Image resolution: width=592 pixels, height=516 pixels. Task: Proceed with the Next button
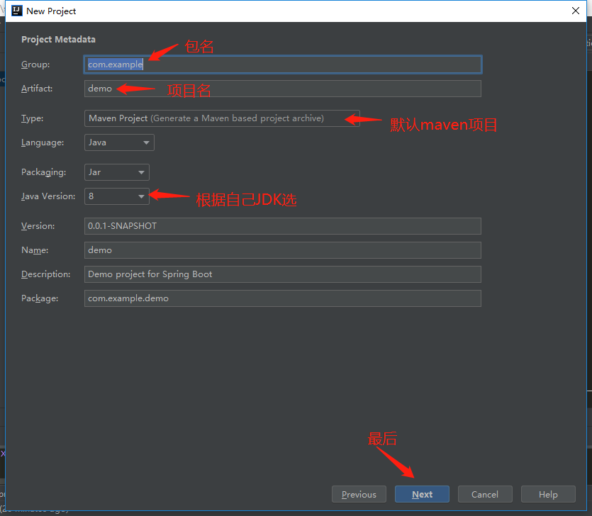coord(422,494)
